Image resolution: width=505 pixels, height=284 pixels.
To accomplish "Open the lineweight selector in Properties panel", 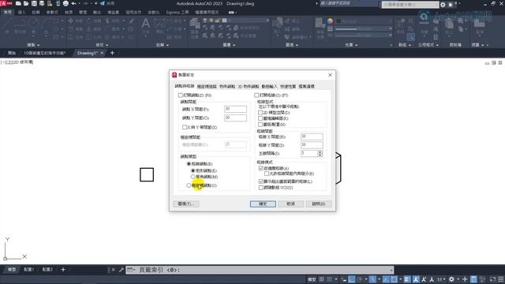I will 364,28.
